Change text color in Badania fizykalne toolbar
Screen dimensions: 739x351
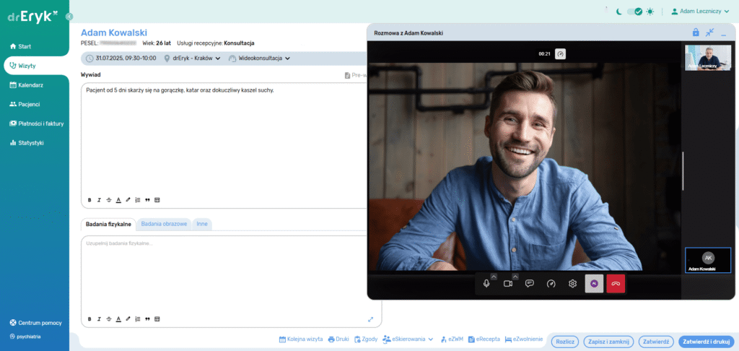(x=118, y=319)
